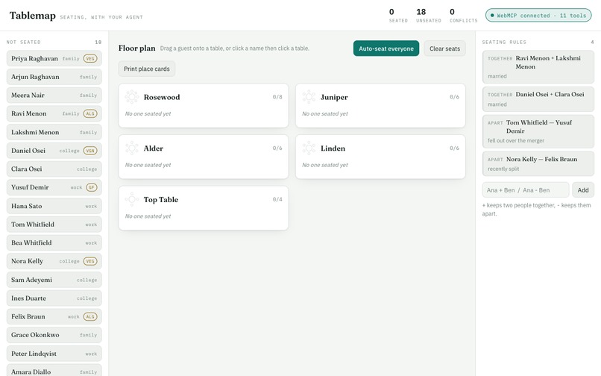Open the Daniel Osei + Clara Osei rule
Viewport: 601px width, 376px height.
click(x=538, y=99)
